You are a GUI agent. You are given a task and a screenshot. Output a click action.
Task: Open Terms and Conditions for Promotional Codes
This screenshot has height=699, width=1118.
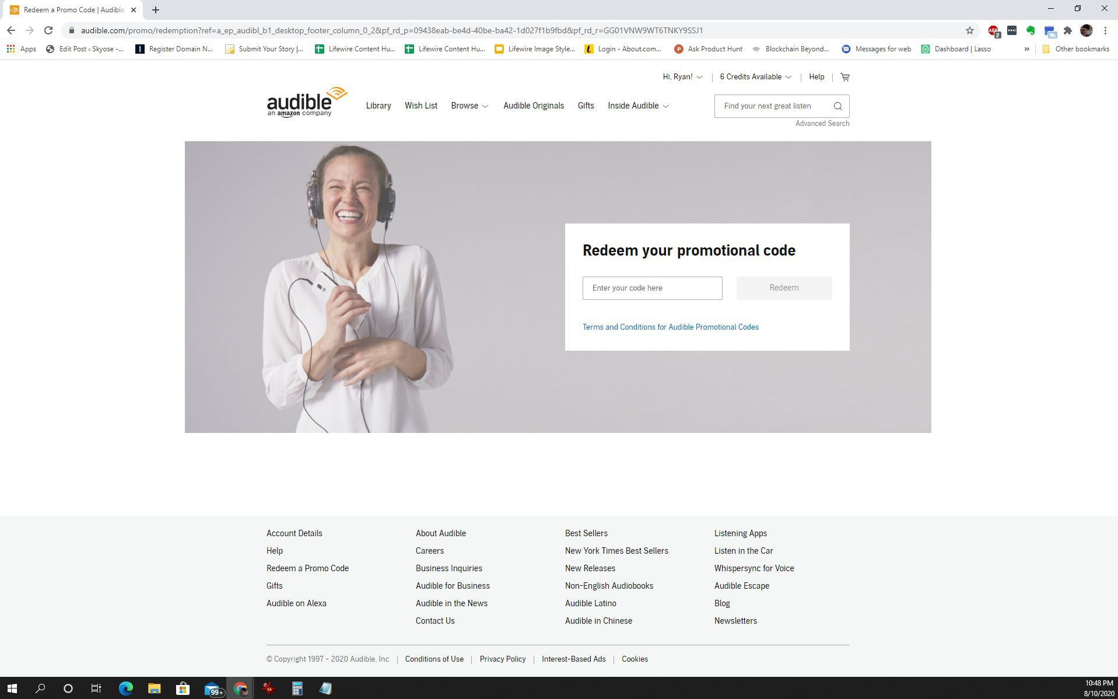(x=671, y=327)
